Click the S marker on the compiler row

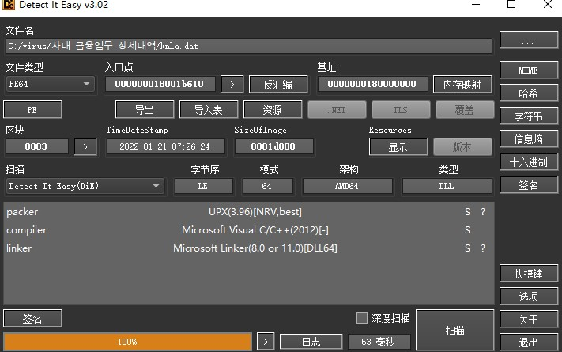[x=467, y=230]
